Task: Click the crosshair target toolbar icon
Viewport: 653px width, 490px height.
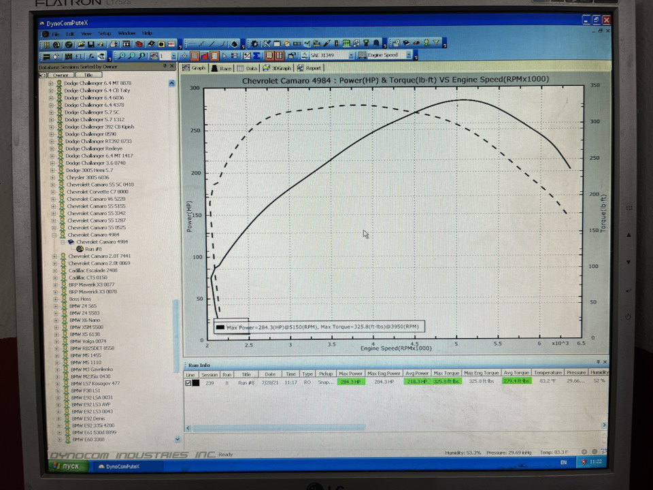Action: [x=184, y=55]
